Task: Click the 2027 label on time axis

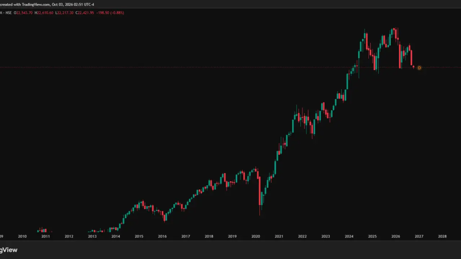Action: [x=419, y=236]
